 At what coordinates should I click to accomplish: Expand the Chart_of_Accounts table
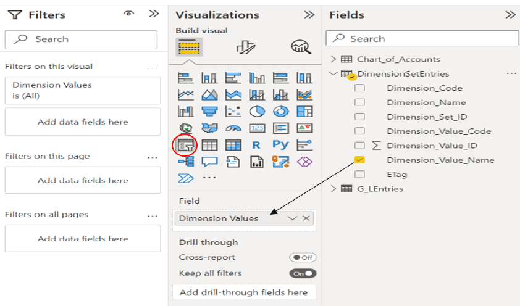[x=333, y=59]
